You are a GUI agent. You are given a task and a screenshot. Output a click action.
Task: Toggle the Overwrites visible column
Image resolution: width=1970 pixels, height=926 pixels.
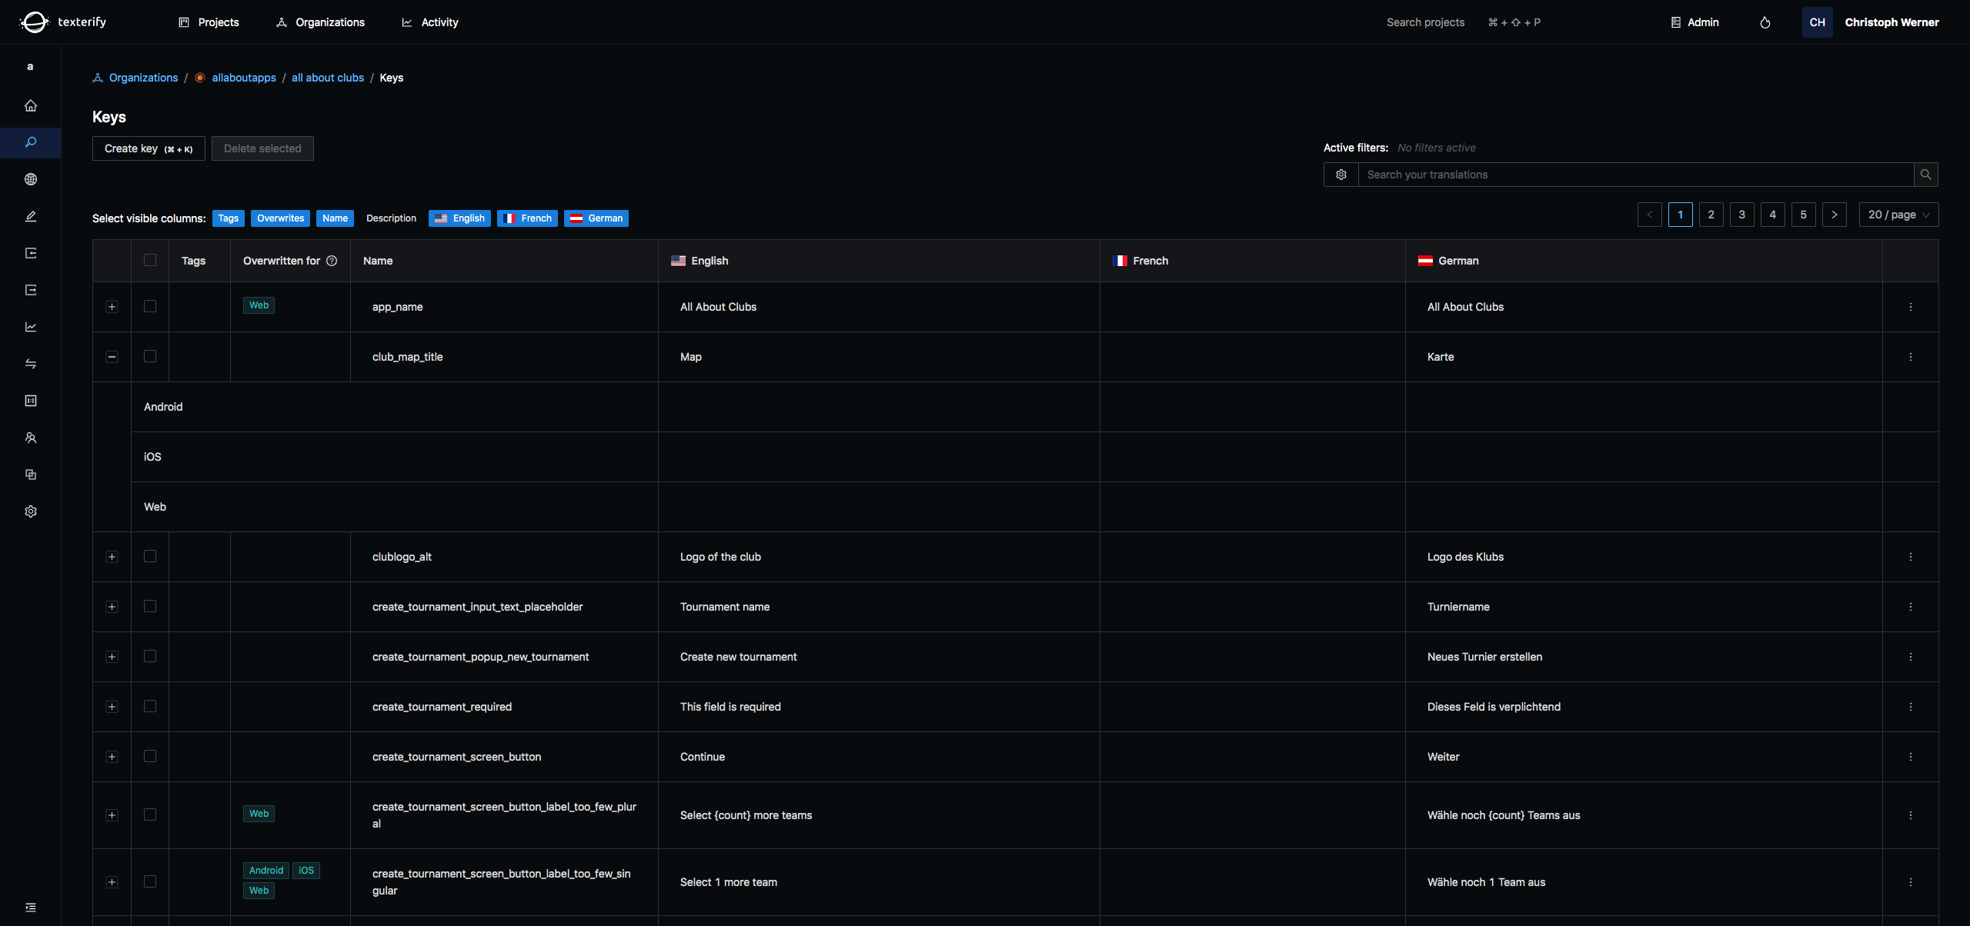281,218
